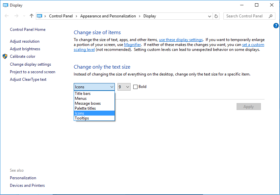The height and width of the screenshot is (195, 280).
Task: Click the Control Panel breadcrumb
Action: (x=61, y=16)
